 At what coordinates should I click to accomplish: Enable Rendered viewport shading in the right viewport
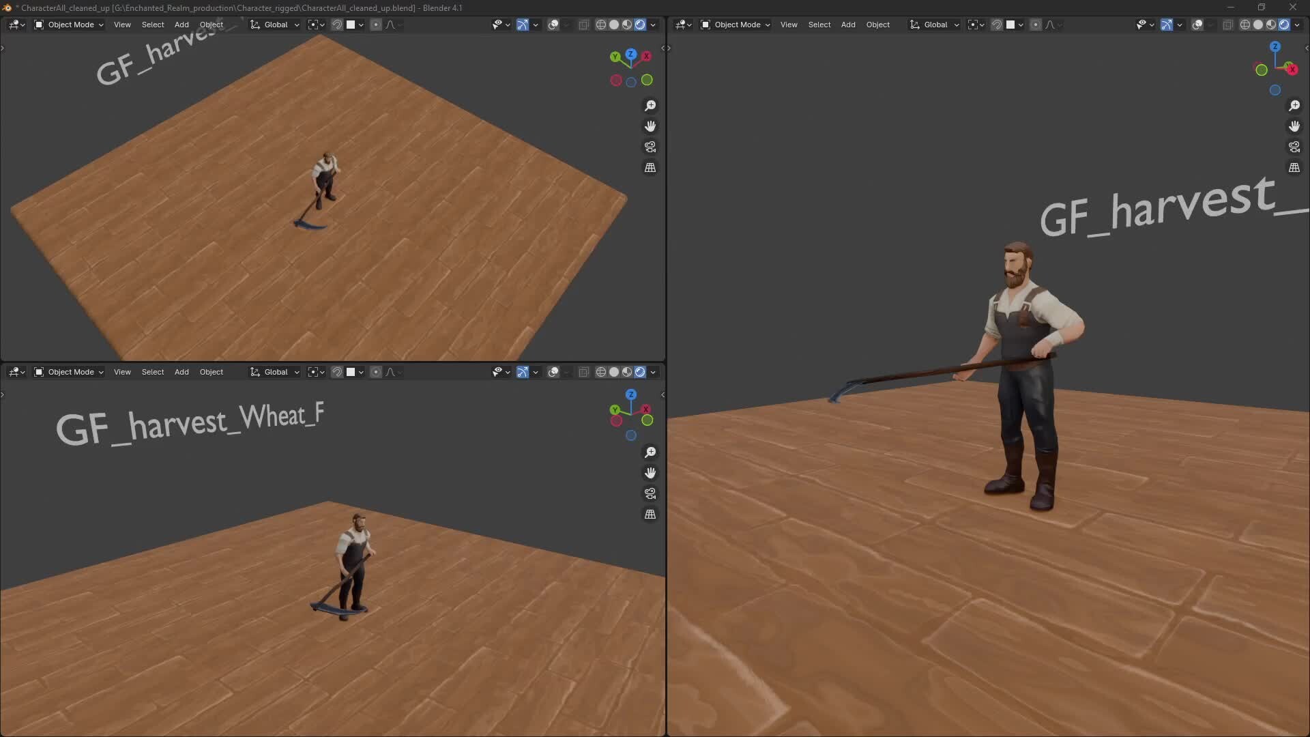pyautogui.click(x=1285, y=25)
